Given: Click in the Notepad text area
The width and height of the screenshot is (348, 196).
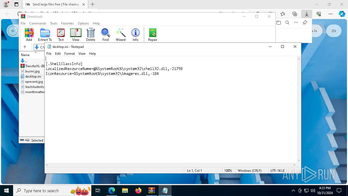Looking at the screenshot, I should tap(171, 109).
